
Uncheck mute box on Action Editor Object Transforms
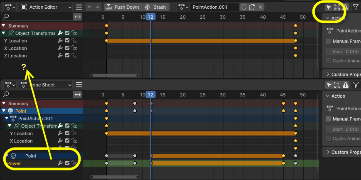coord(67,33)
